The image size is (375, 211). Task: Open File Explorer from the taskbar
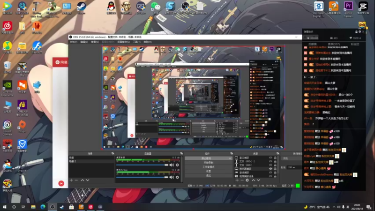33,207
